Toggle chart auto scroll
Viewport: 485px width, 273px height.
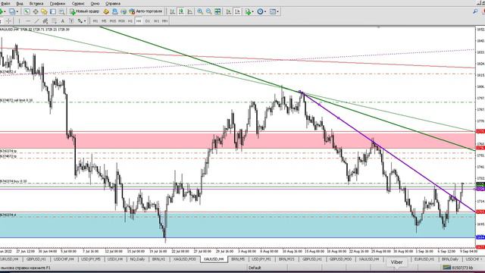click(229, 11)
